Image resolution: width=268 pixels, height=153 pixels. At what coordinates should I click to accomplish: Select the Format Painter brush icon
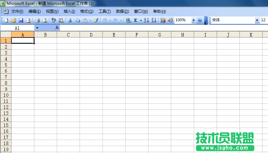point(96,20)
